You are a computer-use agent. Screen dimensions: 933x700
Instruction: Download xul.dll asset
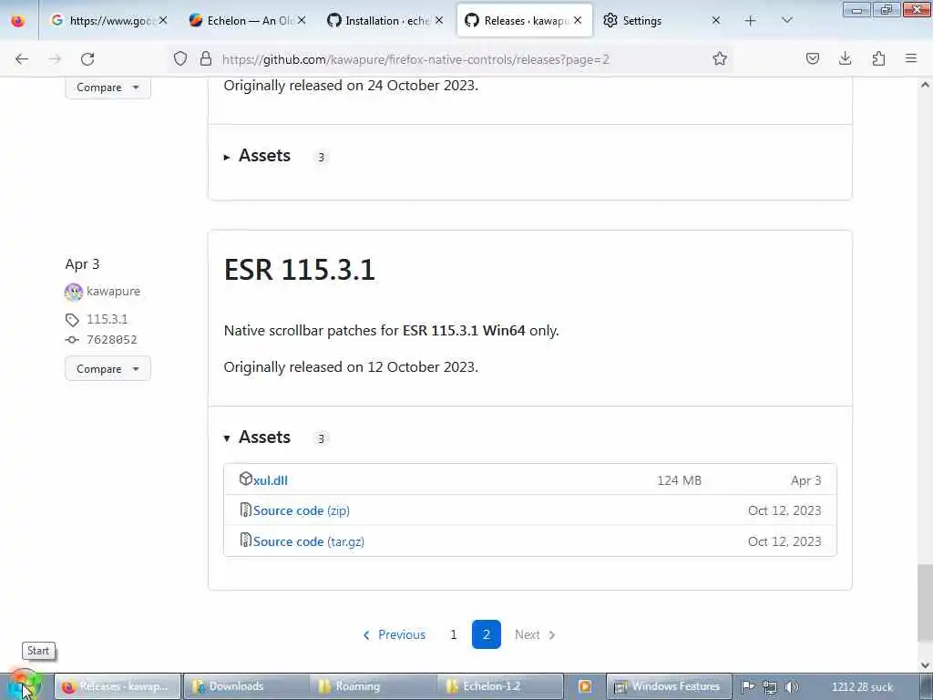pyautogui.click(x=270, y=480)
